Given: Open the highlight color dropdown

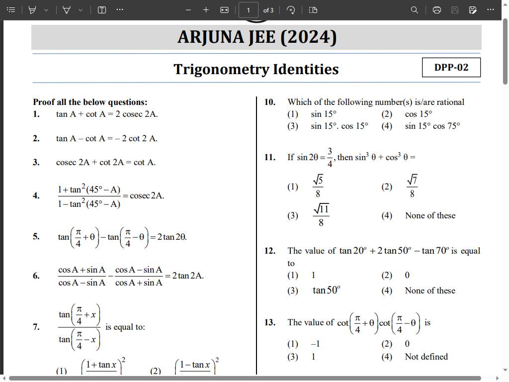Looking at the screenshot, I should click(x=46, y=9).
